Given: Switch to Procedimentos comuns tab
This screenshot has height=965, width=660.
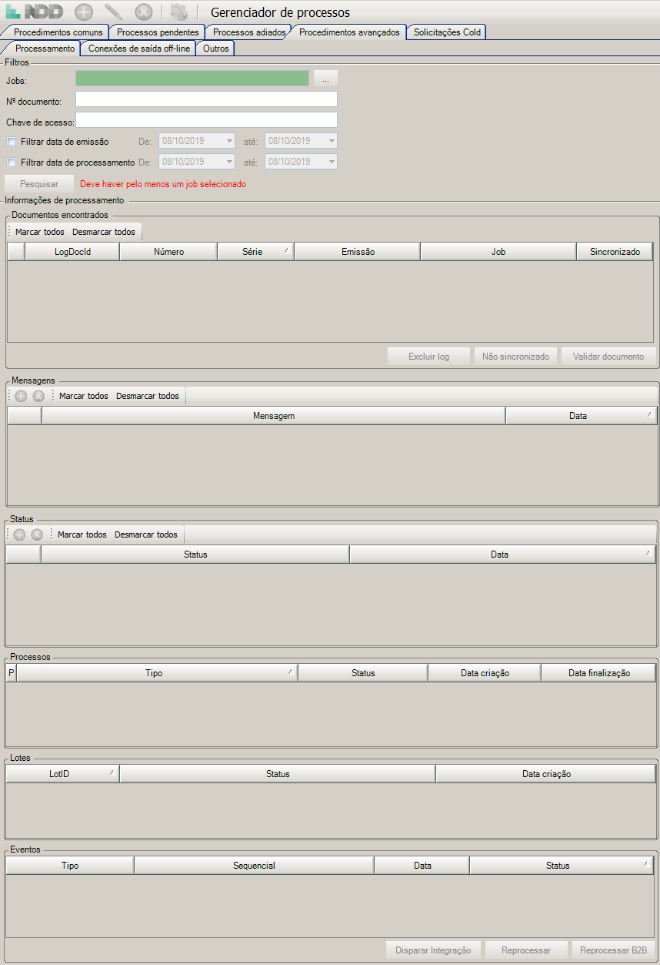Looking at the screenshot, I should pyautogui.click(x=58, y=32).
